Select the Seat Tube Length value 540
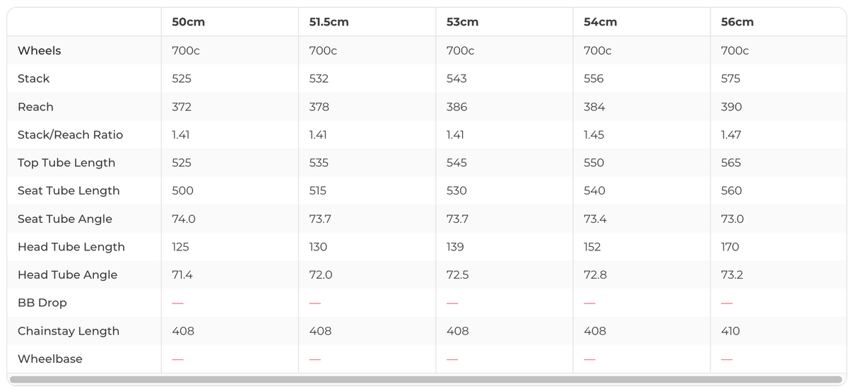858x389 pixels. tap(594, 190)
